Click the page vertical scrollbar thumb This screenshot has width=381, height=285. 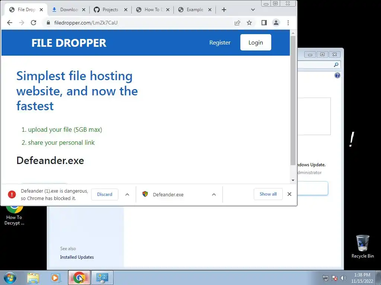pyautogui.click(x=293, y=101)
